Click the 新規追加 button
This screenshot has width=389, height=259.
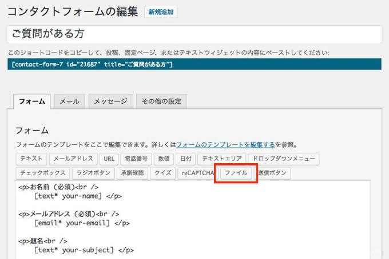pyautogui.click(x=161, y=12)
